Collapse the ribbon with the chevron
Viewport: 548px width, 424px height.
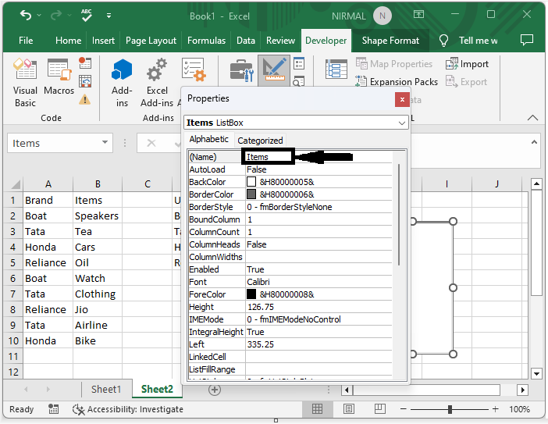[533, 118]
